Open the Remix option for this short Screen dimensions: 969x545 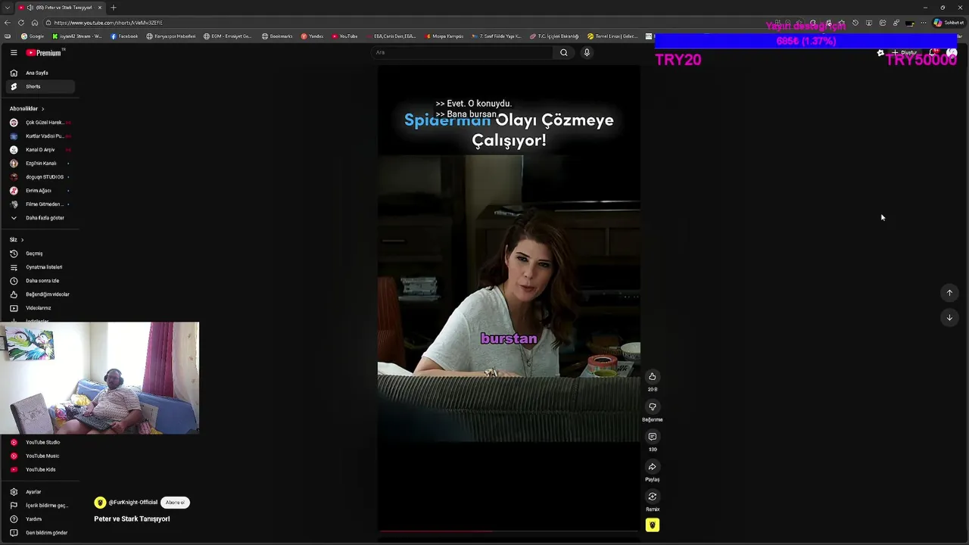pos(652,497)
